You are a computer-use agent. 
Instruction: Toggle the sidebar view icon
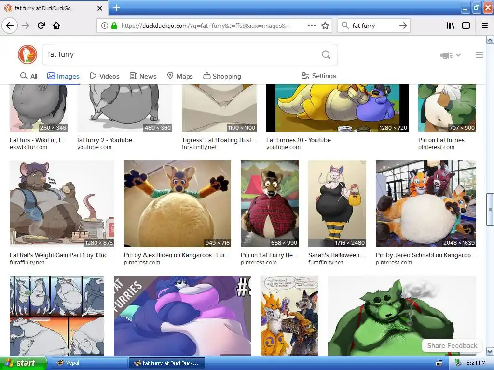coord(466,26)
